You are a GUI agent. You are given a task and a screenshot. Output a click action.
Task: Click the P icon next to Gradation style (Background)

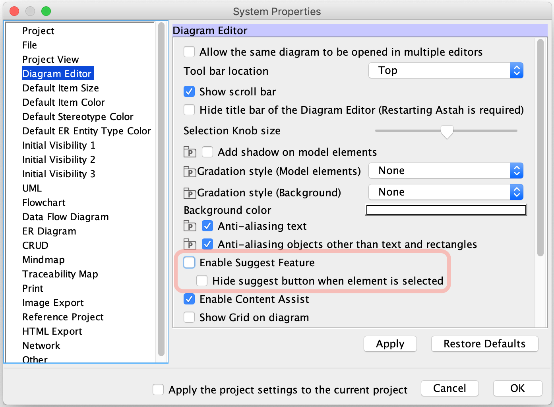pyautogui.click(x=190, y=193)
